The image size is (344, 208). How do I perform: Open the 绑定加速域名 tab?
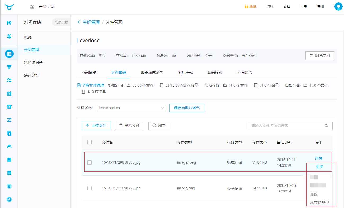coord(152,73)
